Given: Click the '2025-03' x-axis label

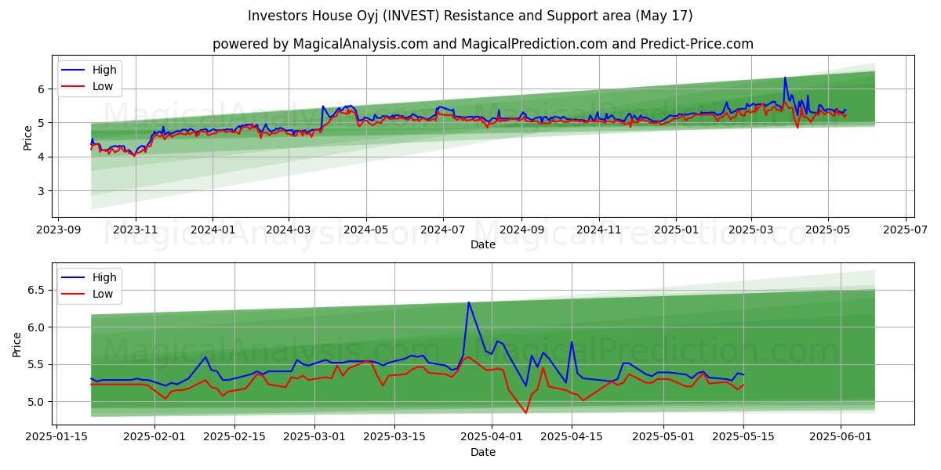Looking at the screenshot, I should click(751, 230).
